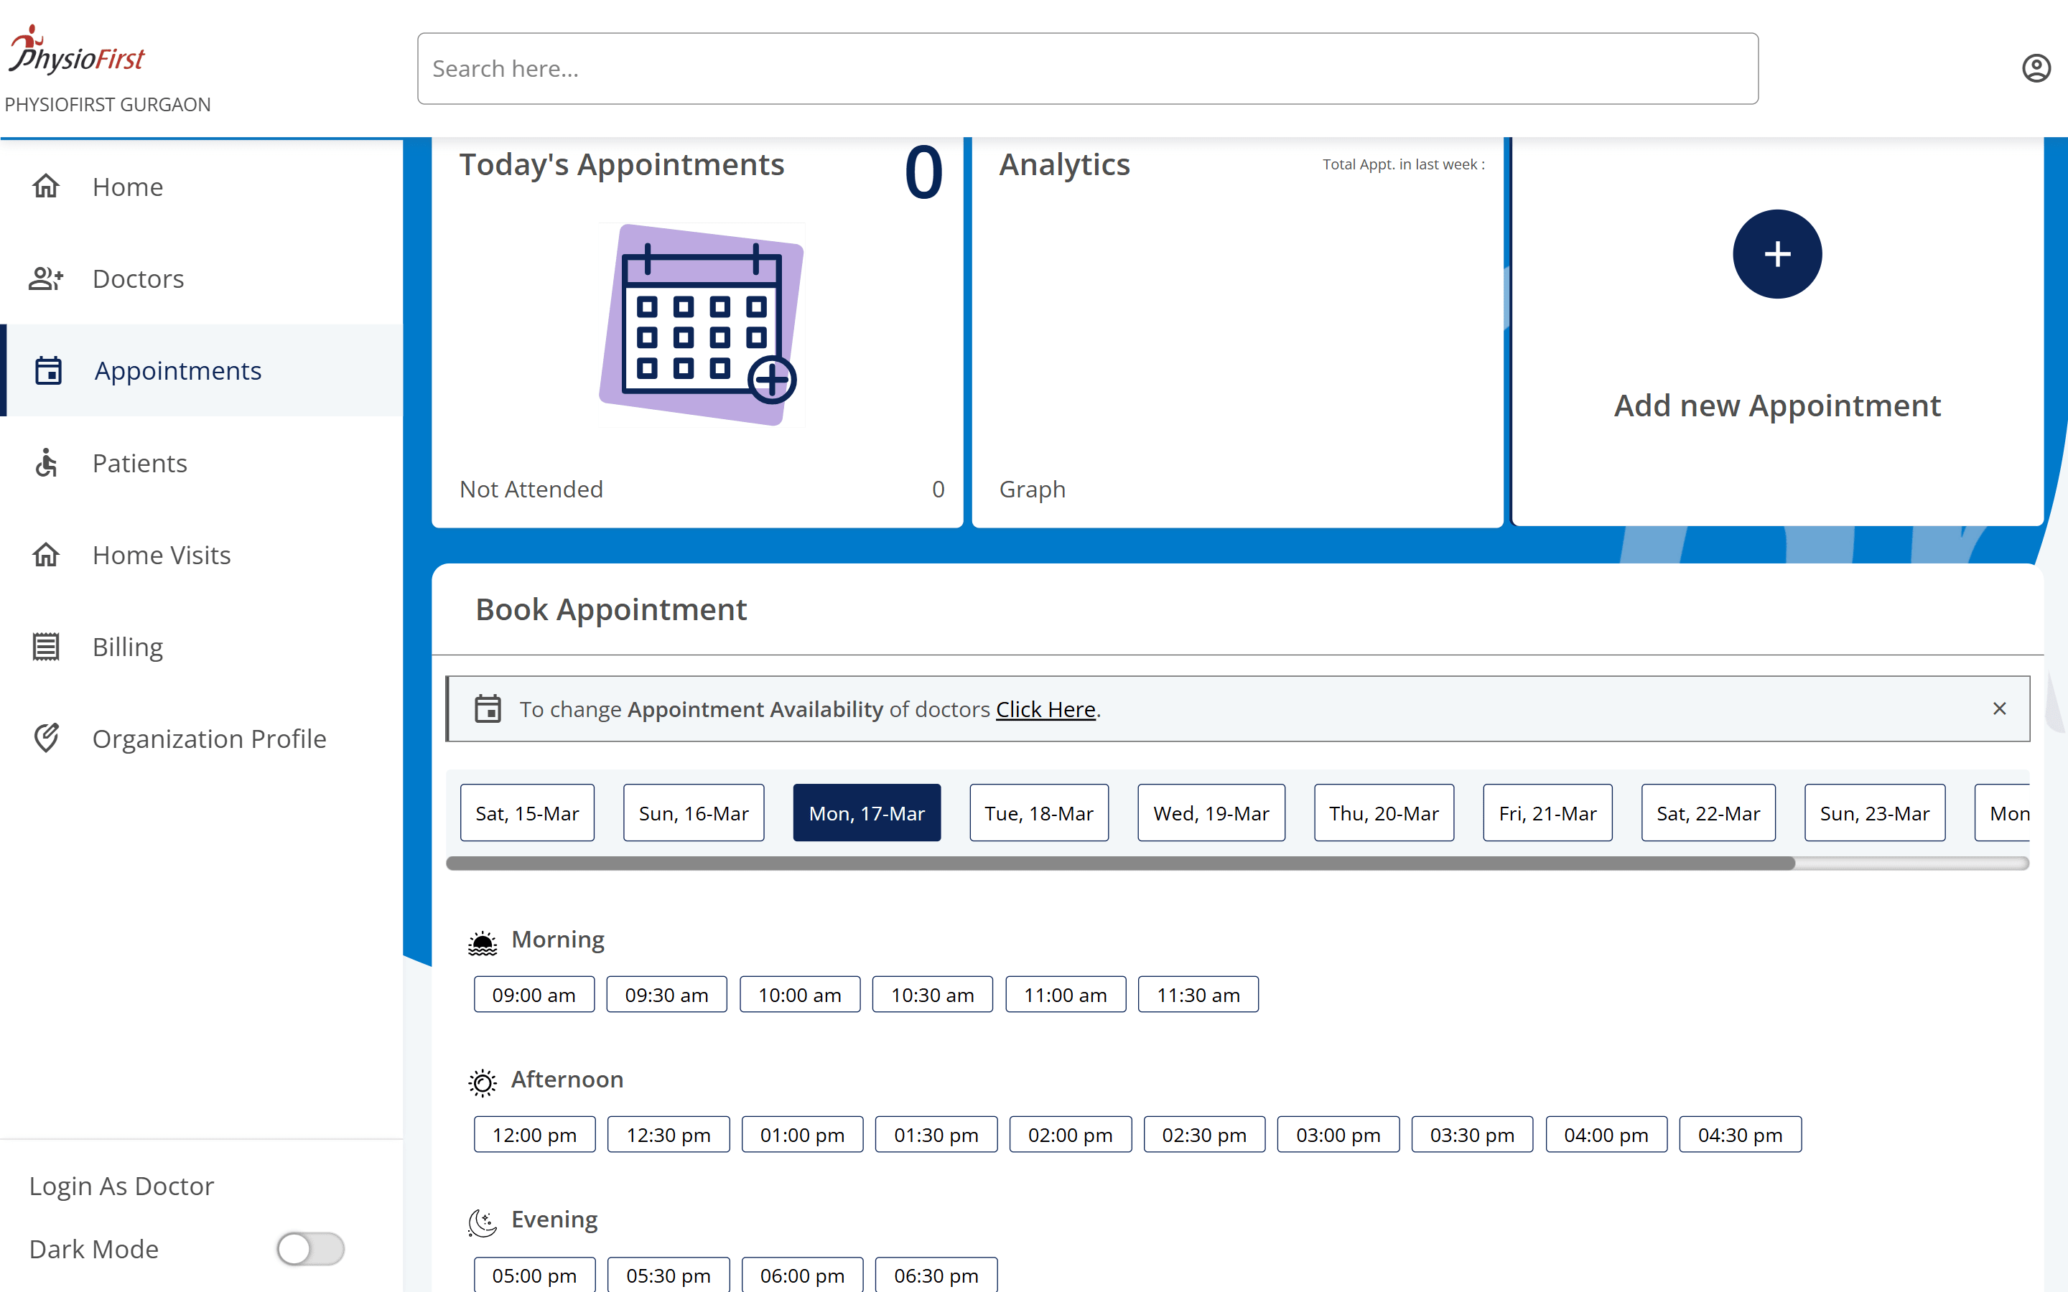The height and width of the screenshot is (1292, 2068).
Task: Click the Home house icon in sidebar
Action: [x=46, y=187]
